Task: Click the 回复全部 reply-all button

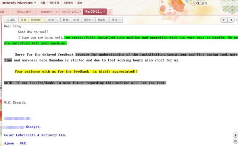Action: pyautogui.click(x=36, y=20)
